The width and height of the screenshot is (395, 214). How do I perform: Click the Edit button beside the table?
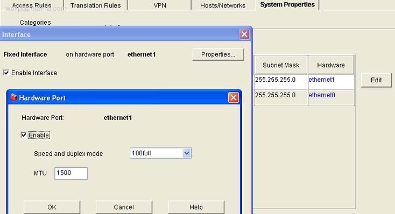[376, 80]
